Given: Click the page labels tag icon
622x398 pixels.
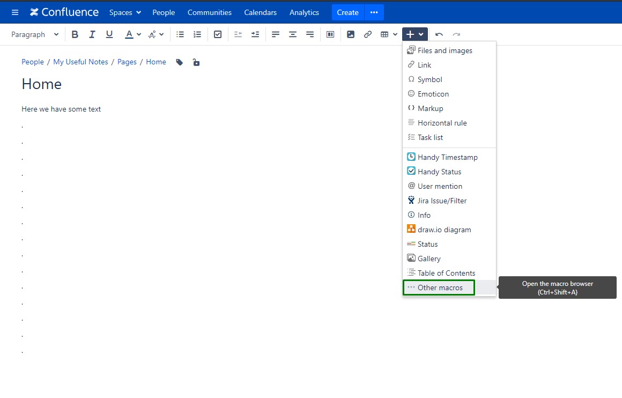Looking at the screenshot, I should pyautogui.click(x=179, y=62).
